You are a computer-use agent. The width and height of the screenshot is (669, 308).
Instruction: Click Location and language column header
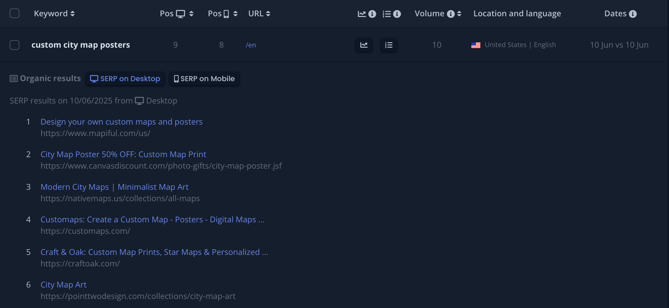[517, 14]
